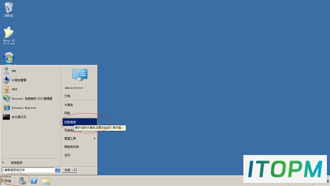Launch 命令提示符 from the Start menu

pos(31,117)
